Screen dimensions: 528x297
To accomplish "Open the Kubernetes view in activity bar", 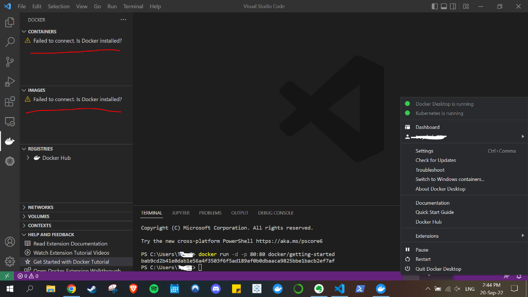I will pyautogui.click(x=10, y=161).
